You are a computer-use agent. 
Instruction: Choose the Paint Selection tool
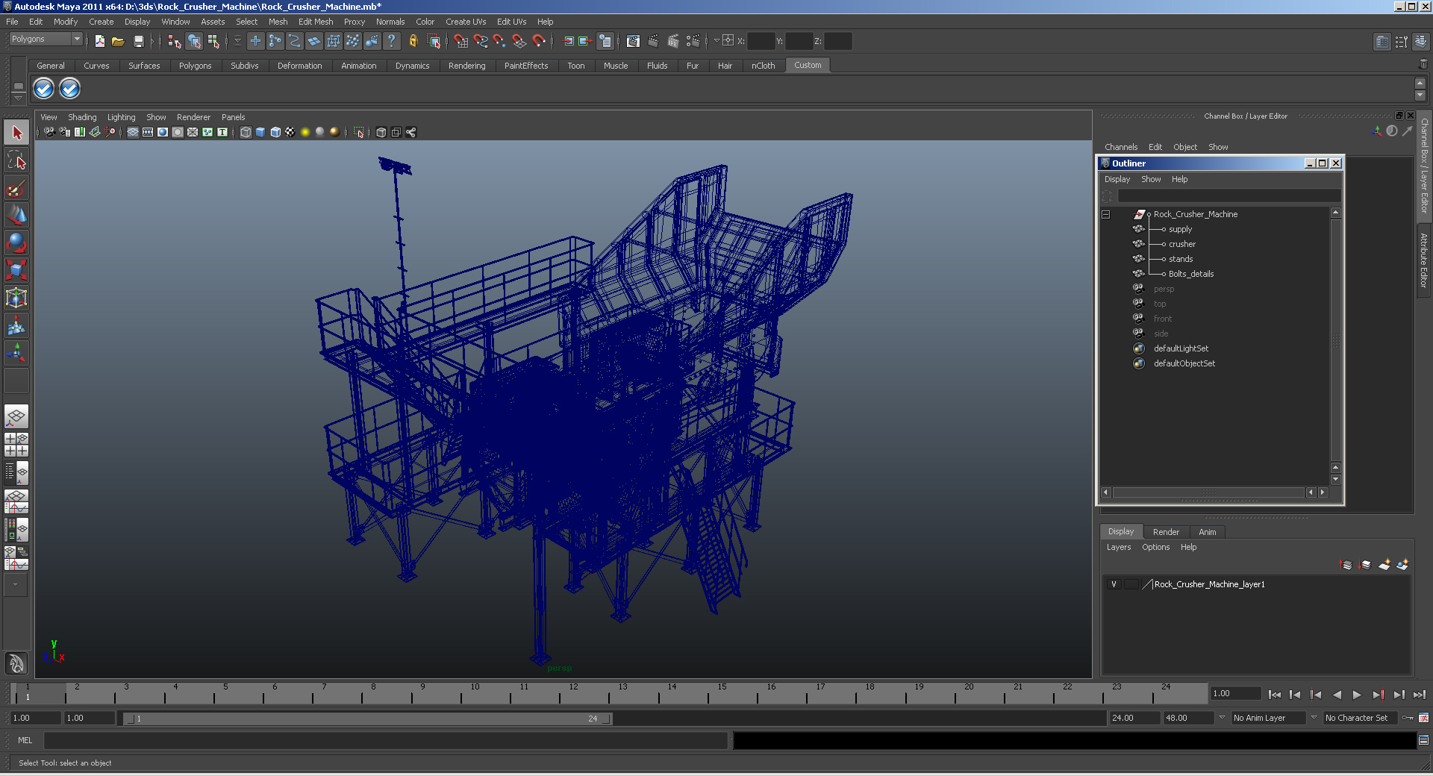pyautogui.click(x=16, y=188)
